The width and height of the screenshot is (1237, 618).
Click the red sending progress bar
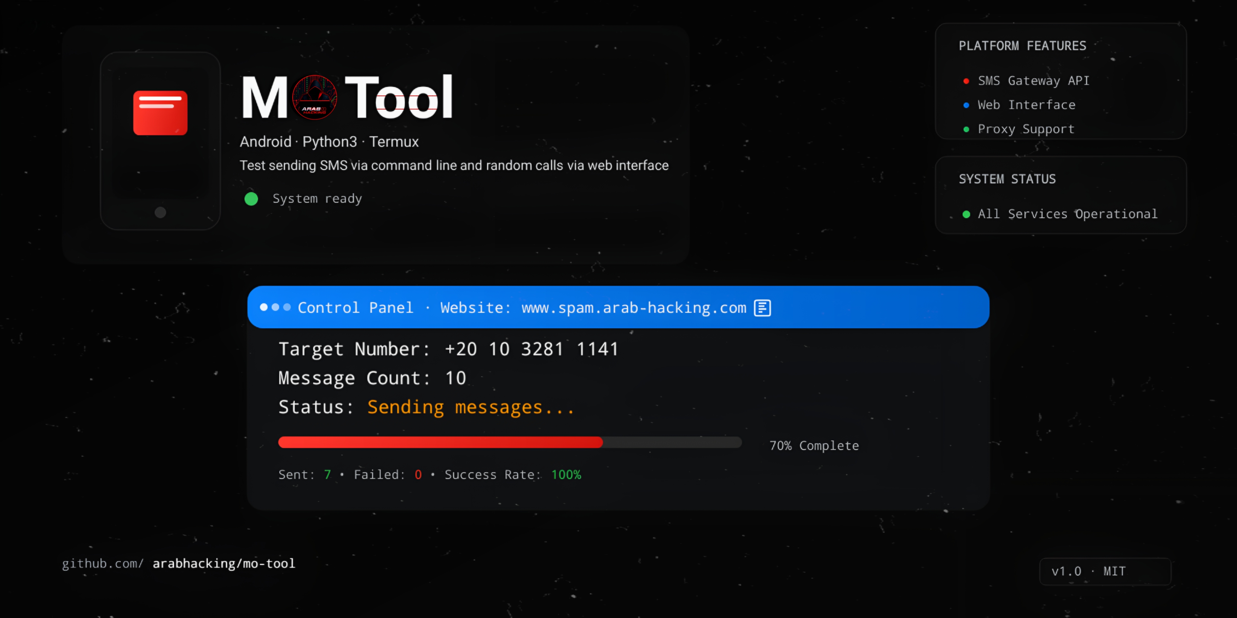(440, 442)
